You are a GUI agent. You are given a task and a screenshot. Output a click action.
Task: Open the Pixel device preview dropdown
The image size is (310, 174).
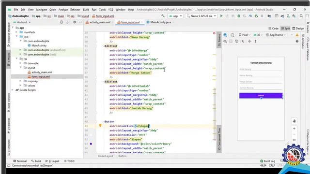(x=245, y=35)
